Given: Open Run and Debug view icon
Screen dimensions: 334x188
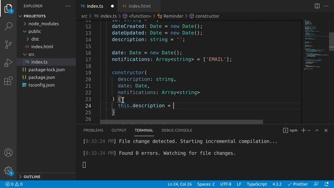Looking at the screenshot, I should coord(8,63).
